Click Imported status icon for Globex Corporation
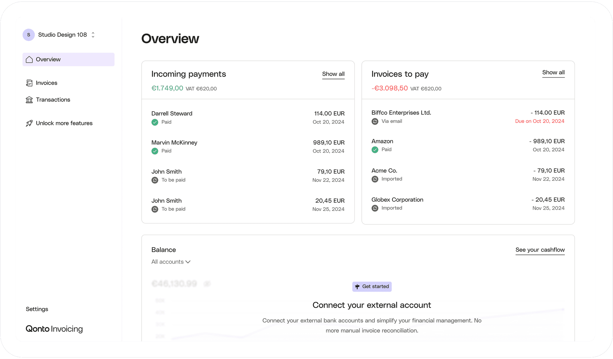 pos(375,208)
